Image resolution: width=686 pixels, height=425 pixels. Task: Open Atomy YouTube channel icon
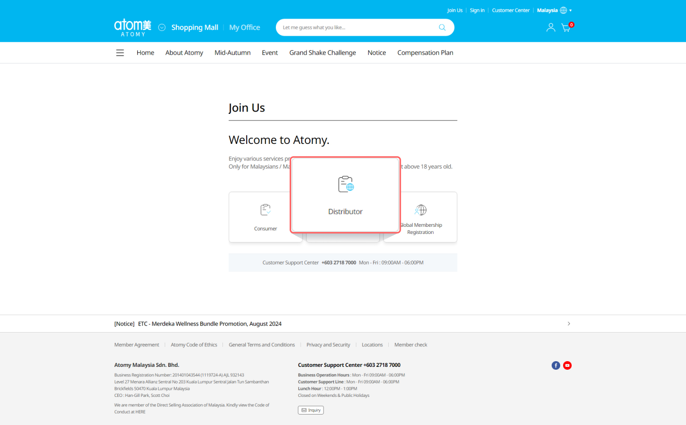567,365
